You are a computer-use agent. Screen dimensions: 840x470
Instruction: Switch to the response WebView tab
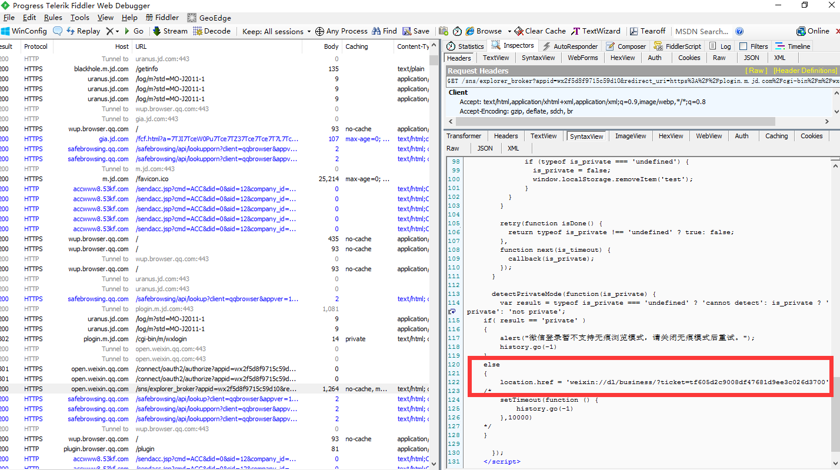pos(709,136)
